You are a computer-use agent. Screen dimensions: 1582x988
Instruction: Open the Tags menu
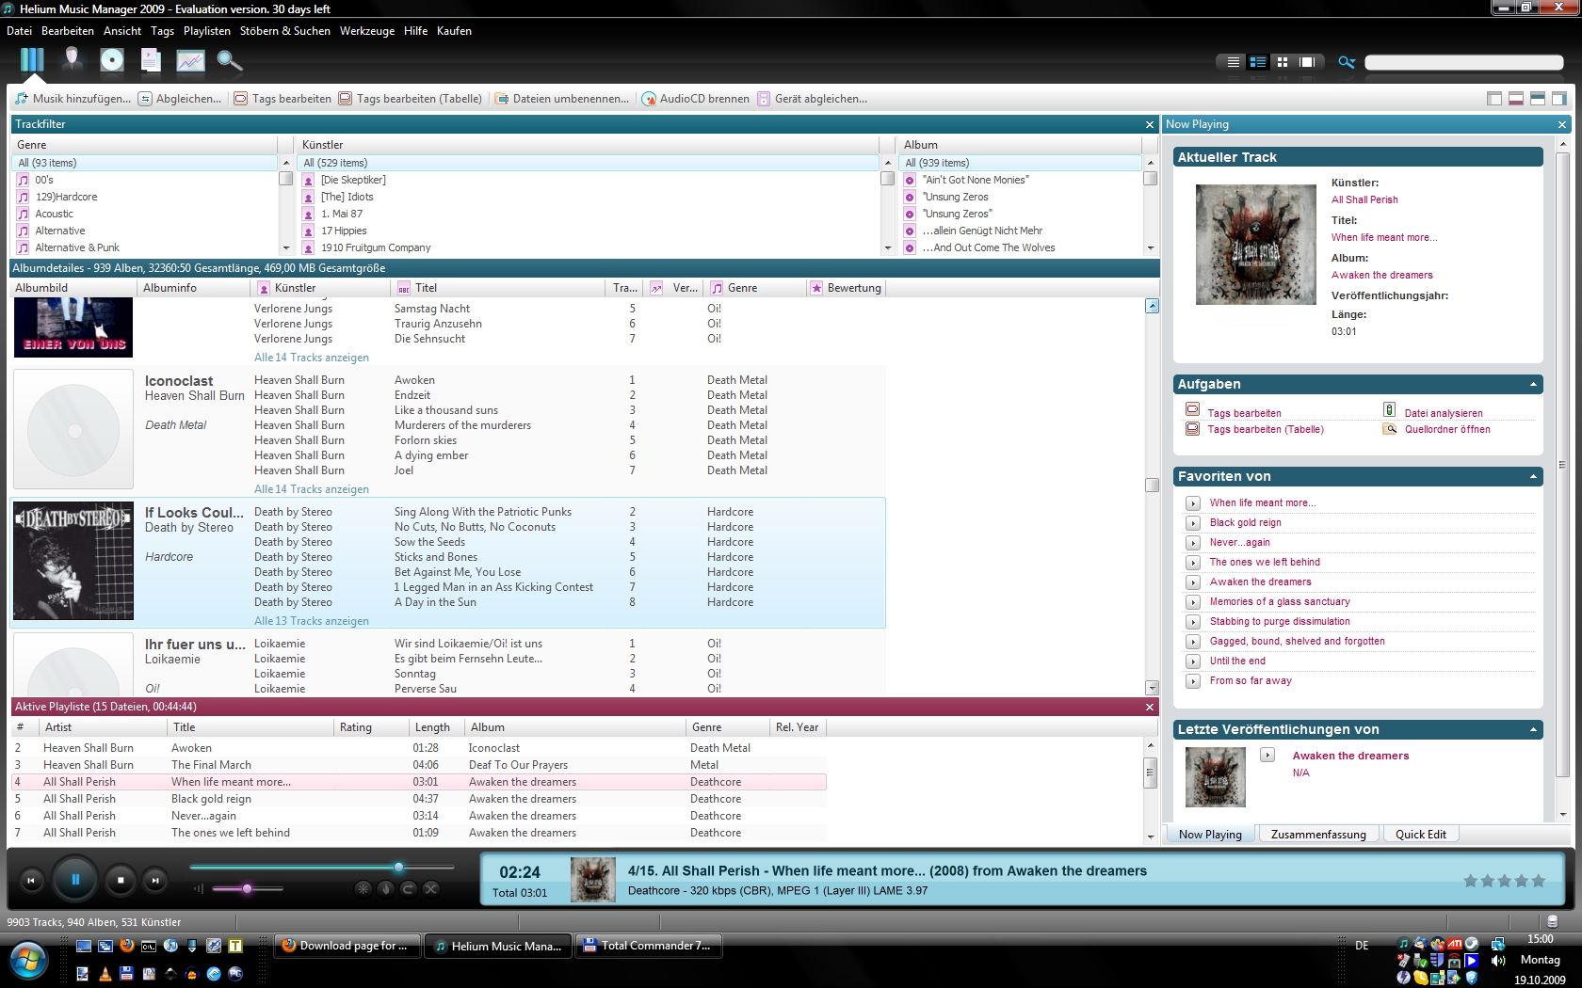click(162, 31)
